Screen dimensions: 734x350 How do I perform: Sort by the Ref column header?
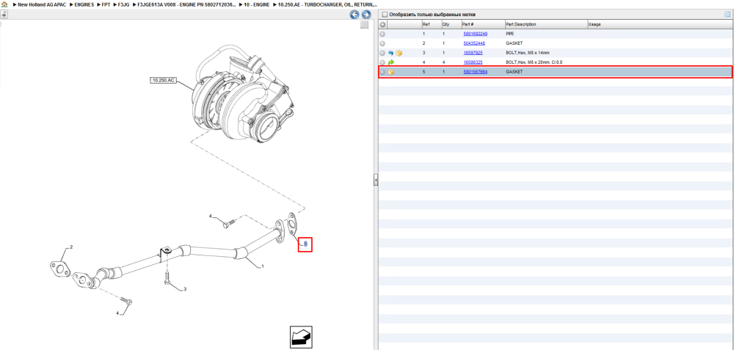click(431, 24)
